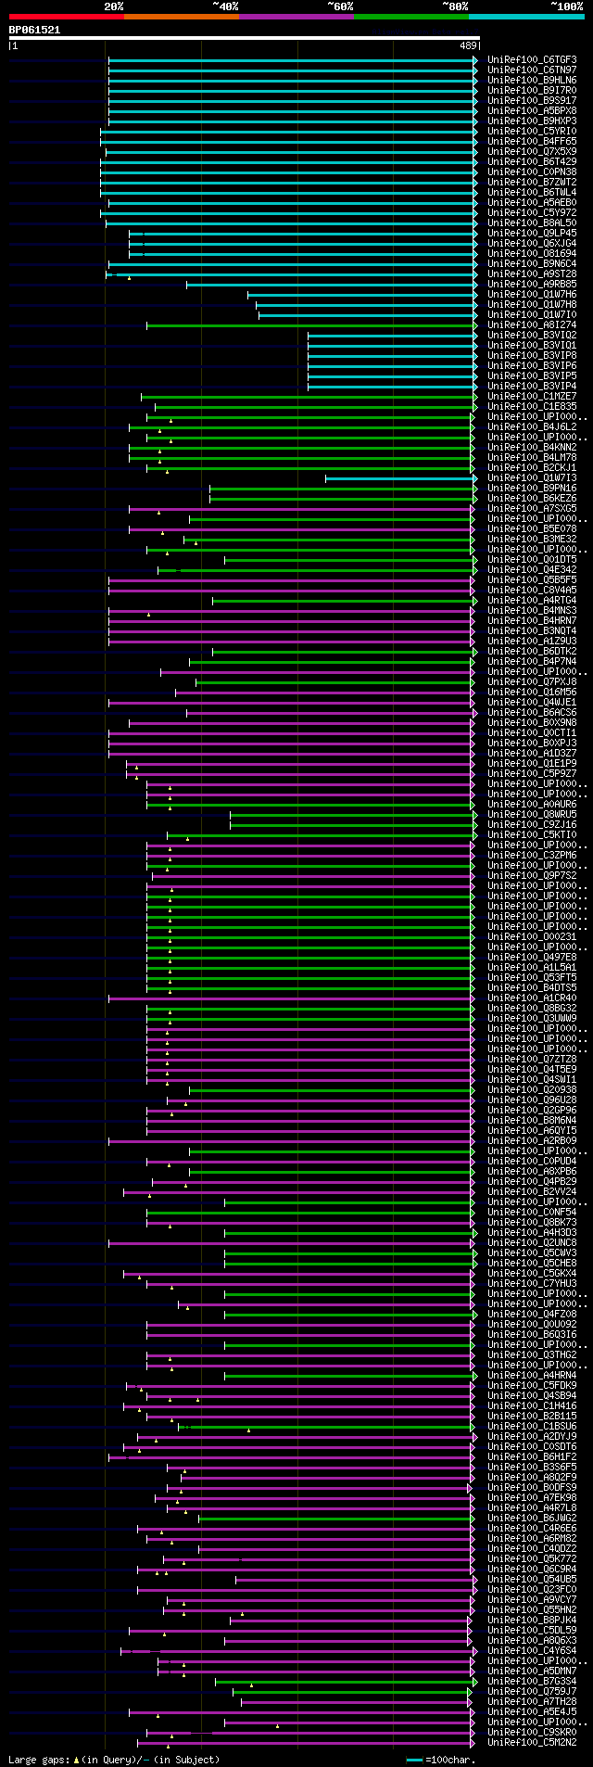Open hit UniRef100_C7YHU3

tap(532, 1283)
